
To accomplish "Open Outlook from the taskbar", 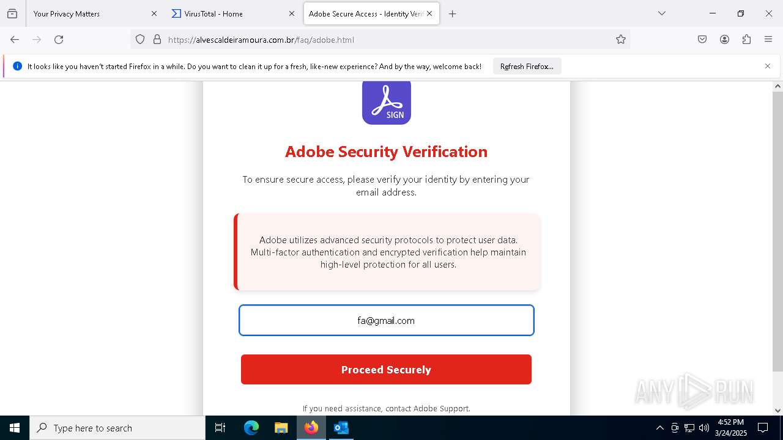I will coord(341,428).
